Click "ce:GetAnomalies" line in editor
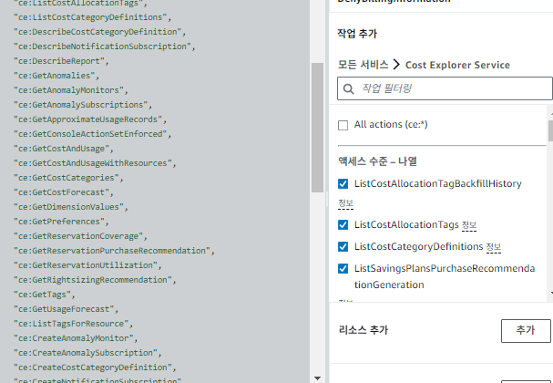 (x=56, y=76)
